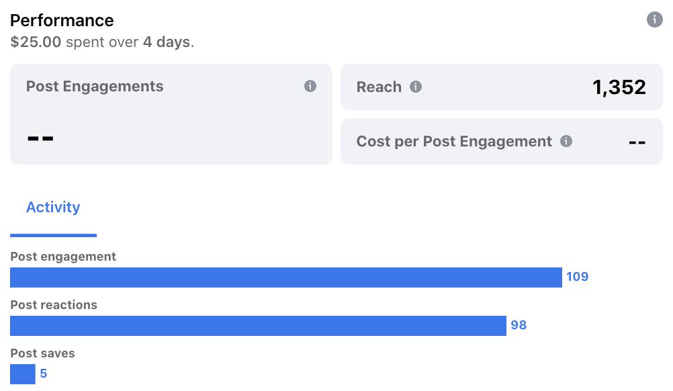Click the Performance heading
Screen dimensions: 673x391
62,20
